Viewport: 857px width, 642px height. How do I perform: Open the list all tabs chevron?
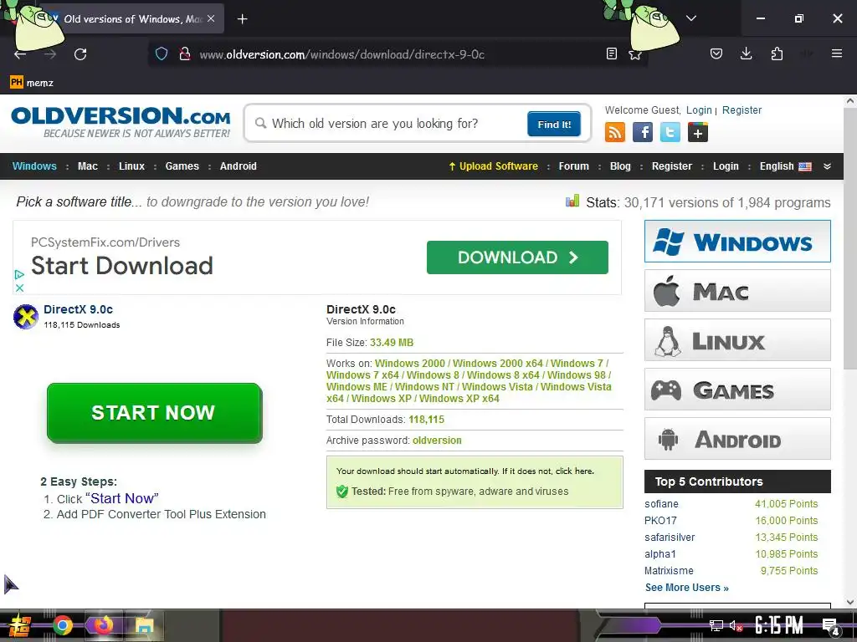[690, 18]
